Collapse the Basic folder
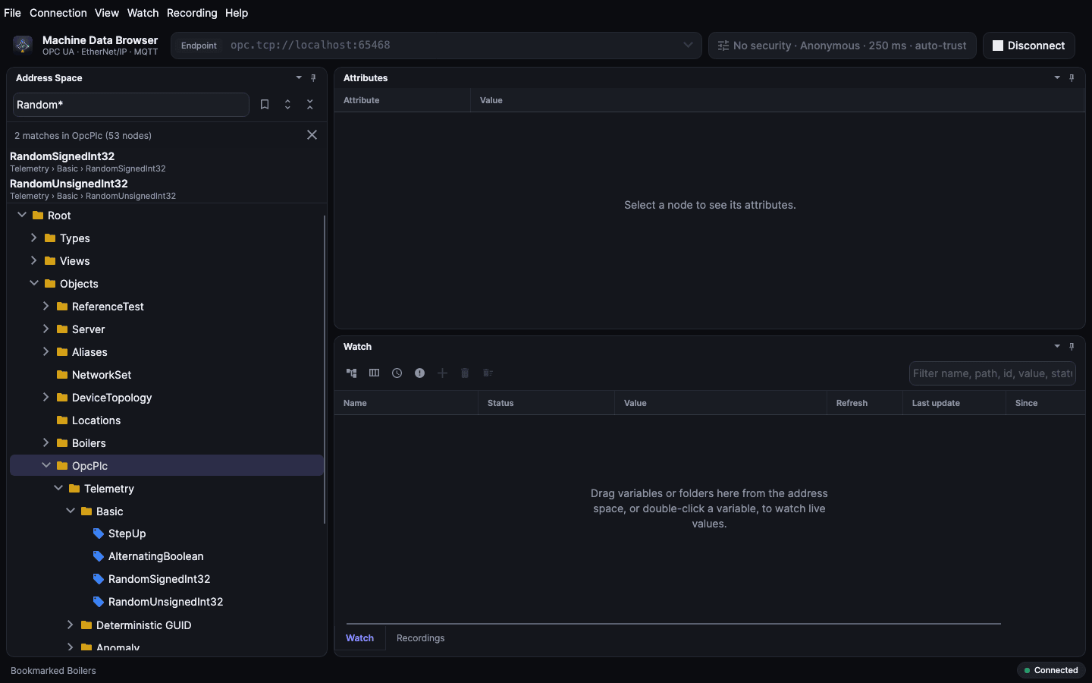 pos(71,511)
